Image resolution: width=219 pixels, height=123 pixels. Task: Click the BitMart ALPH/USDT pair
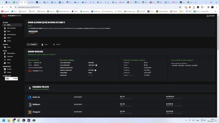tap(78, 105)
